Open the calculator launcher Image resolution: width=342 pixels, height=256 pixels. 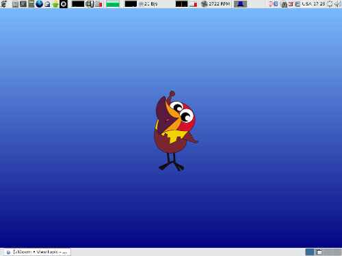(x=31, y=4)
